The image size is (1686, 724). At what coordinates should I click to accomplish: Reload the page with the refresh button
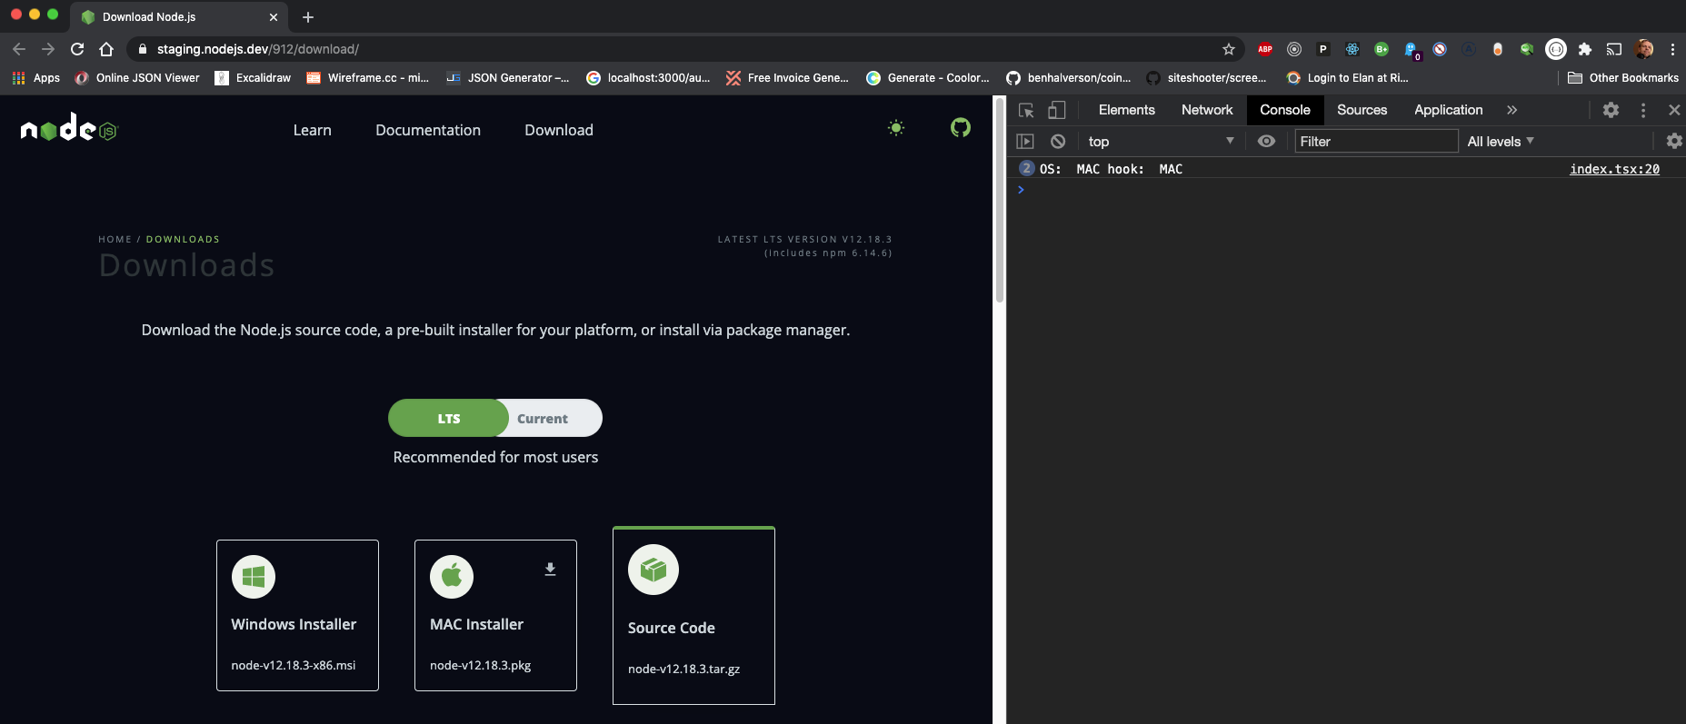coord(77,49)
